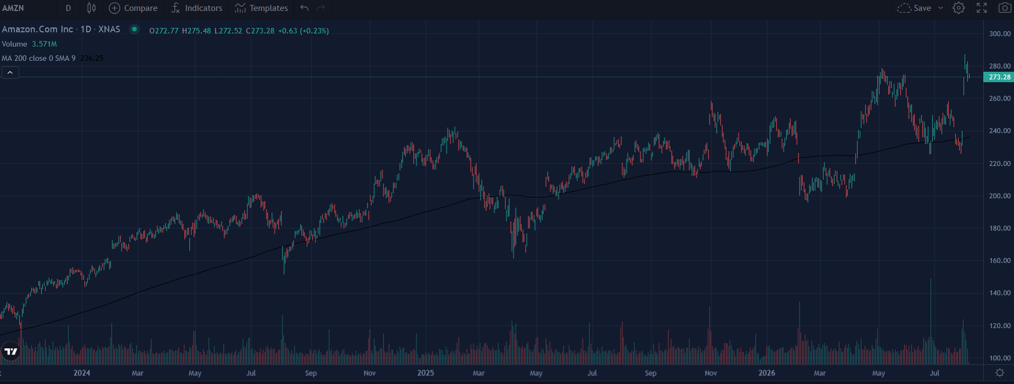The width and height of the screenshot is (1014, 384).
Task: Click the 300.00 price axis label
Action: 1000,34
